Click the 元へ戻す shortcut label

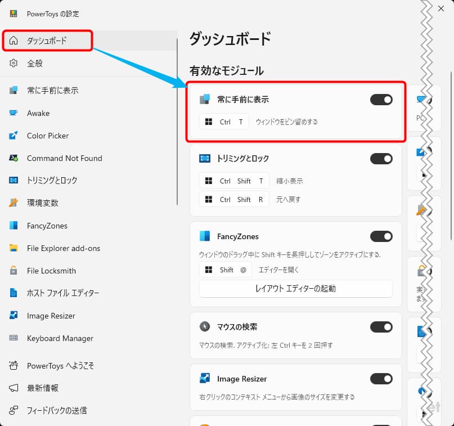point(288,200)
